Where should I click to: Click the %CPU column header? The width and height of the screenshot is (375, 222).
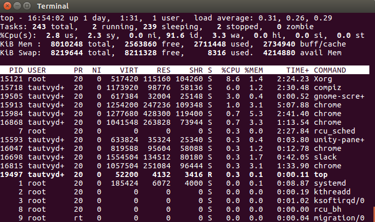pos(230,70)
